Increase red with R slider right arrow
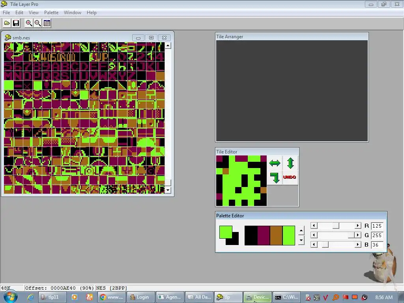Screen dimensions: 404x303 [357, 226]
